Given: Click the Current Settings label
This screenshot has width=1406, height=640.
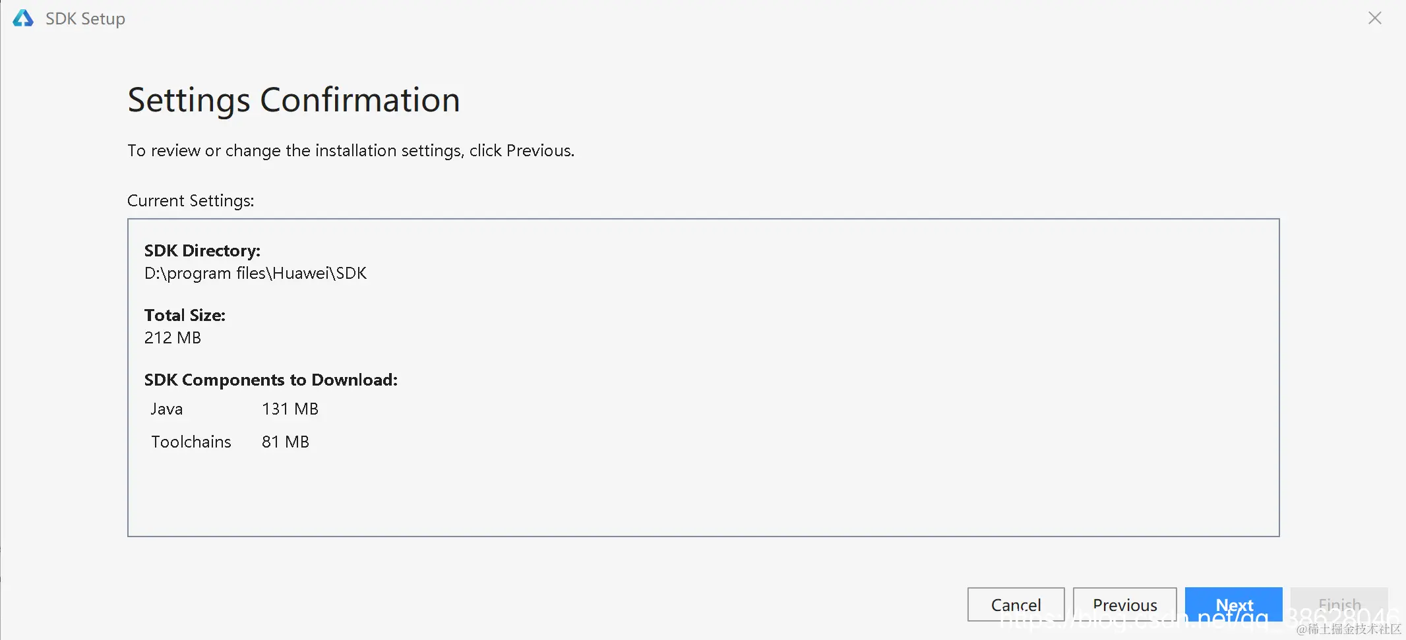Looking at the screenshot, I should point(191,200).
